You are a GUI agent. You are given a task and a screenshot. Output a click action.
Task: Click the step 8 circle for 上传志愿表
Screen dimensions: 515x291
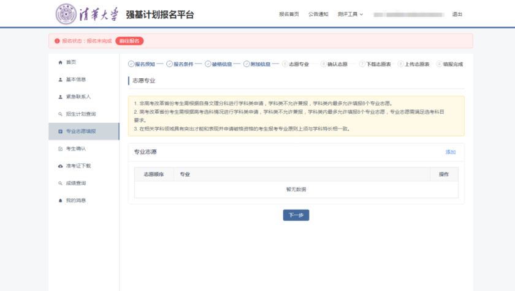(400, 64)
